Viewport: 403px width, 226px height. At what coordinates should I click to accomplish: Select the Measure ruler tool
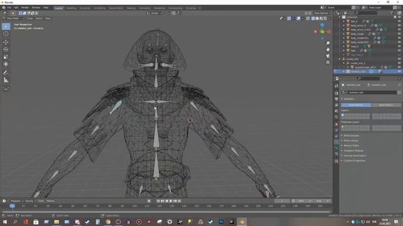point(6,80)
